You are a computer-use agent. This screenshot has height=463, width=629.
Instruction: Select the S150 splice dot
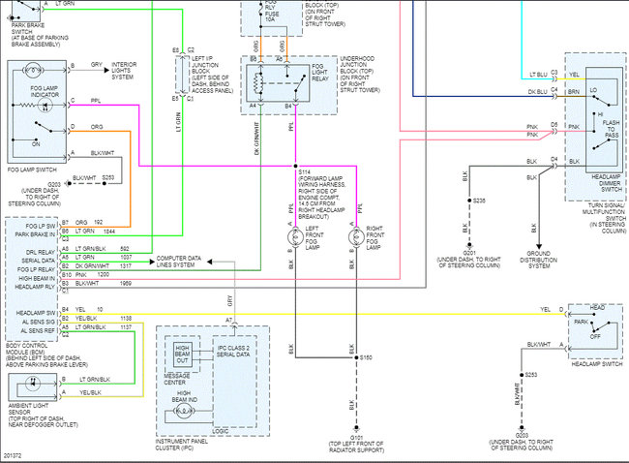coord(356,357)
